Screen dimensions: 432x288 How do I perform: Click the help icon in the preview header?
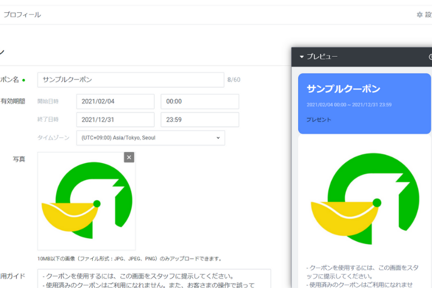click(x=430, y=57)
